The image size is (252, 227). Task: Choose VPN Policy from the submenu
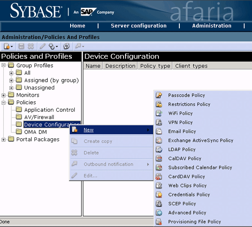180,122
